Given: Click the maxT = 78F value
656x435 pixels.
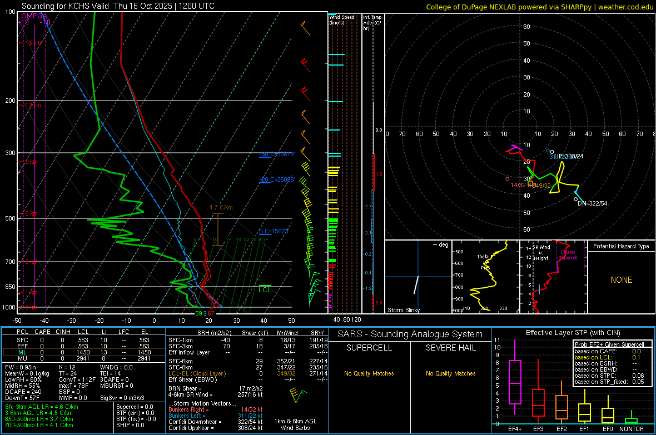Looking at the screenshot, I should tap(74, 385).
